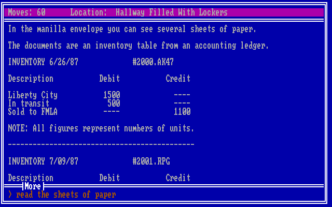Click the item code #2000.AK47
This screenshot has height=207, width=332.
pyautogui.click(x=153, y=62)
